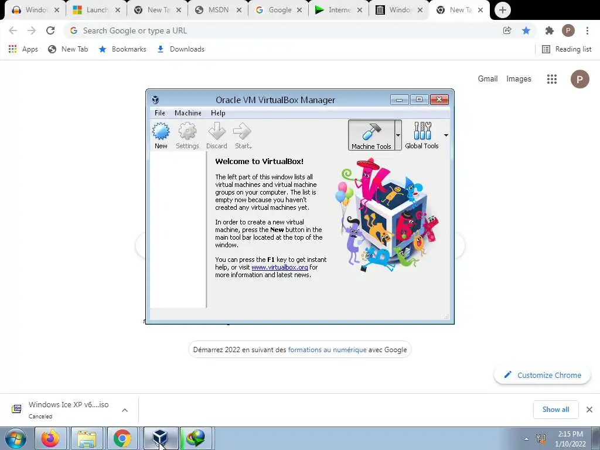This screenshot has width=600, height=450.
Task: Open the Chrome profile avatar in toolbar
Action: (568, 30)
